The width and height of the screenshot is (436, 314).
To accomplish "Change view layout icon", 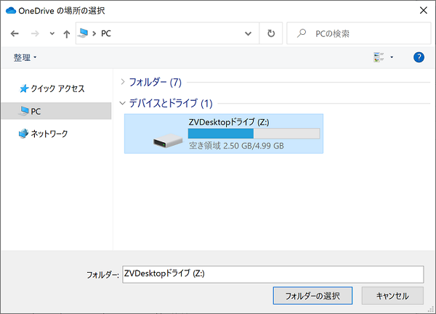I will [379, 57].
